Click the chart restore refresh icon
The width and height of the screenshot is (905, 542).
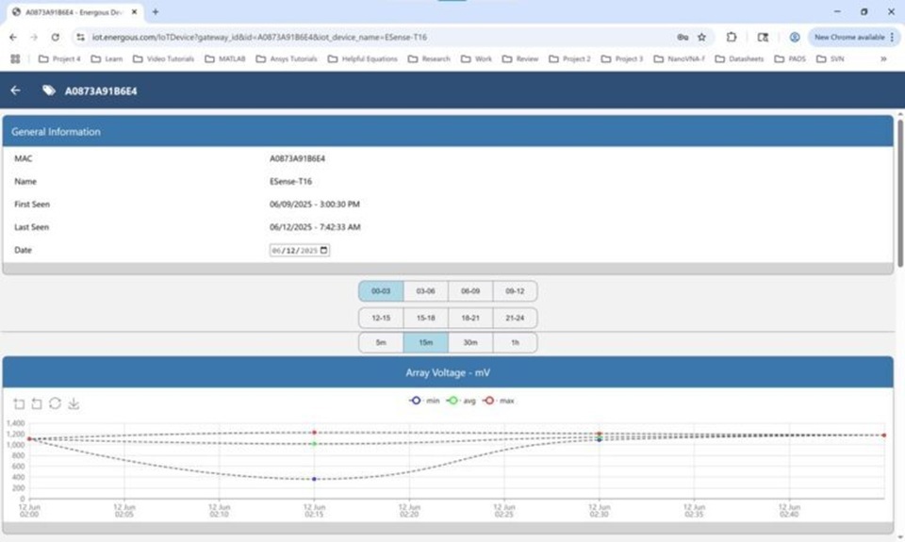55,403
